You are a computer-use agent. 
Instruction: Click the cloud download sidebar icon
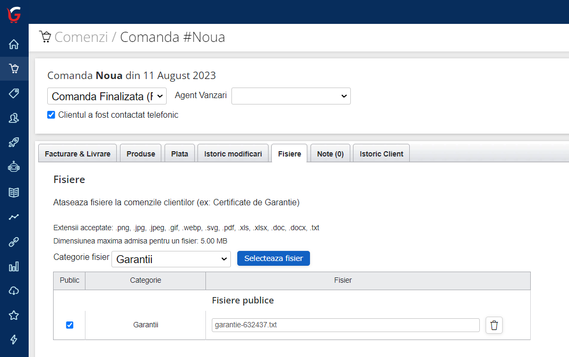[x=14, y=291]
